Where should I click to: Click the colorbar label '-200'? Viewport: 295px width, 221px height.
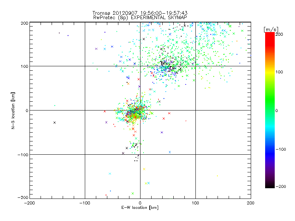[x=281, y=186]
